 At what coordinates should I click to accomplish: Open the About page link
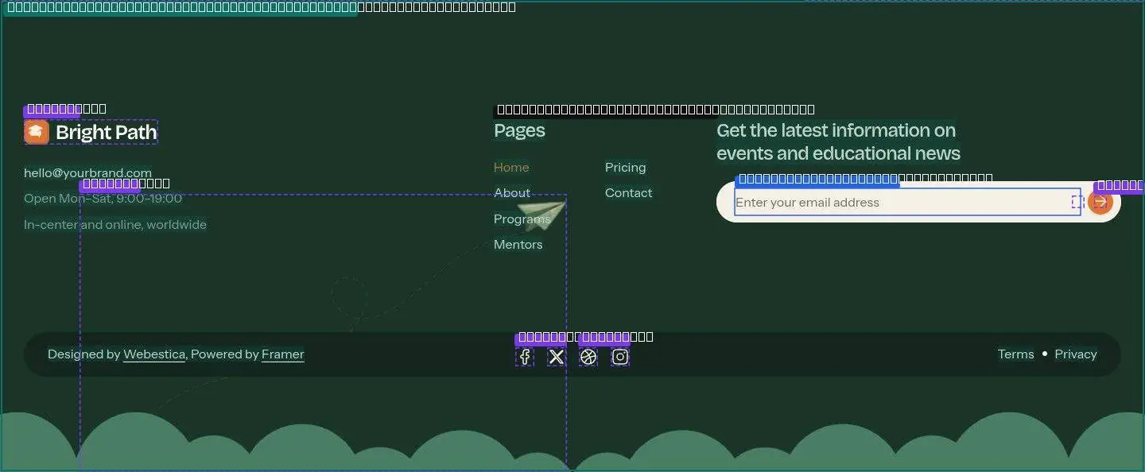coord(512,193)
